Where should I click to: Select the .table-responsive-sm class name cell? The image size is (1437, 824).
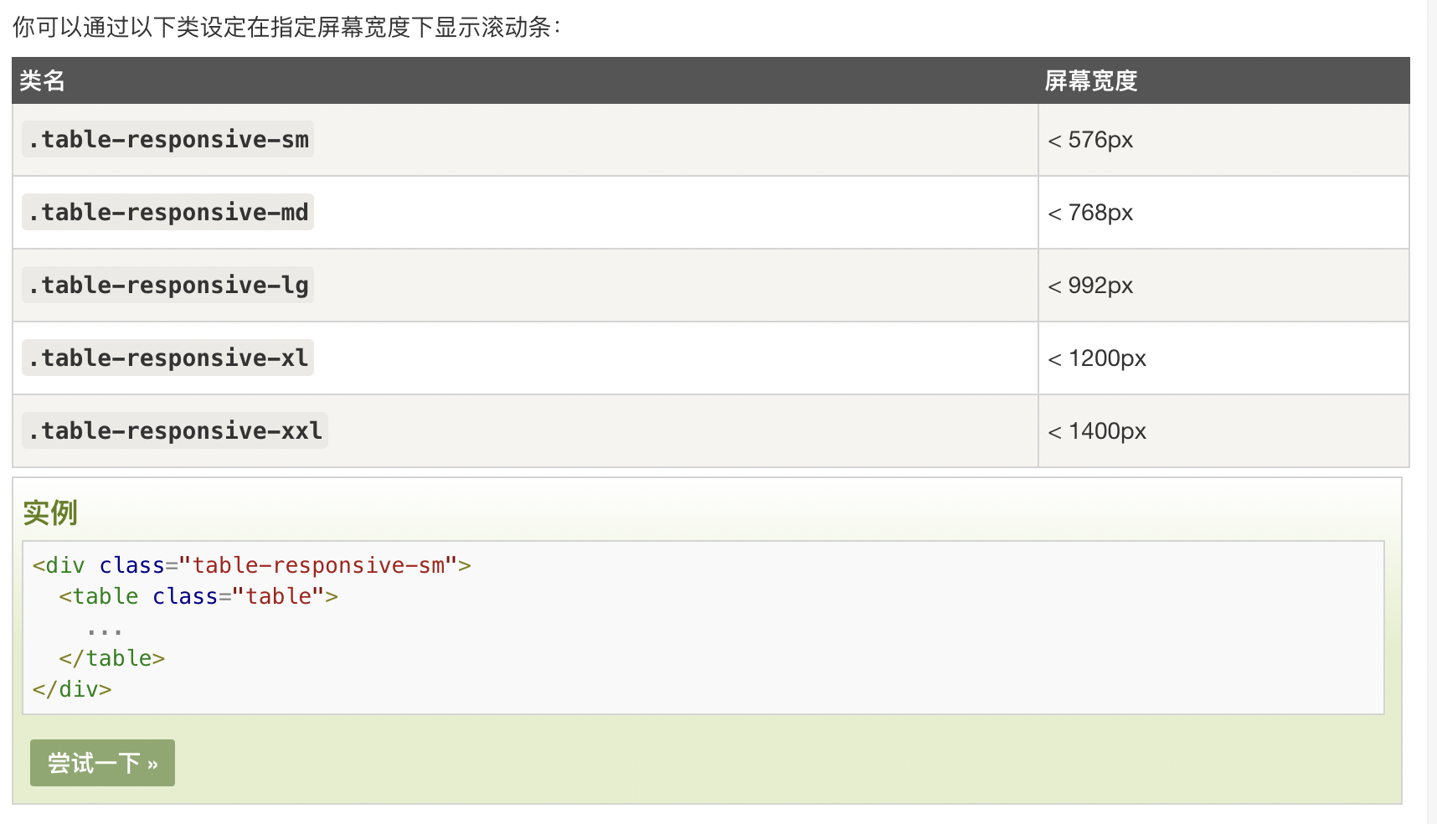pyautogui.click(x=525, y=140)
